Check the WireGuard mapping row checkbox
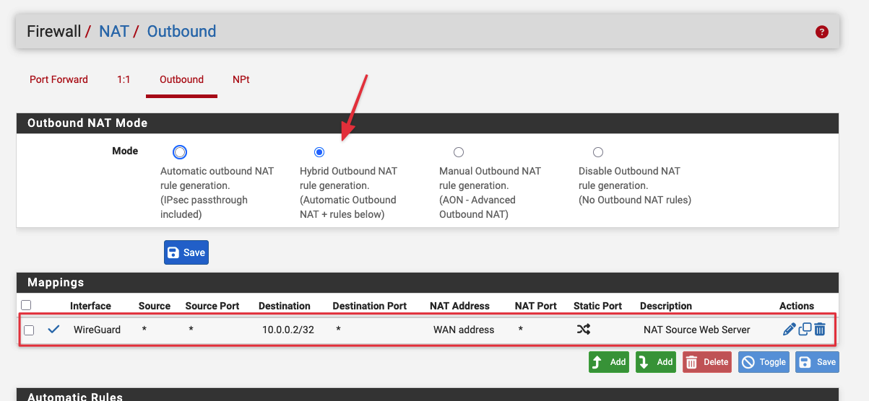The width and height of the screenshot is (869, 401). point(29,330)
